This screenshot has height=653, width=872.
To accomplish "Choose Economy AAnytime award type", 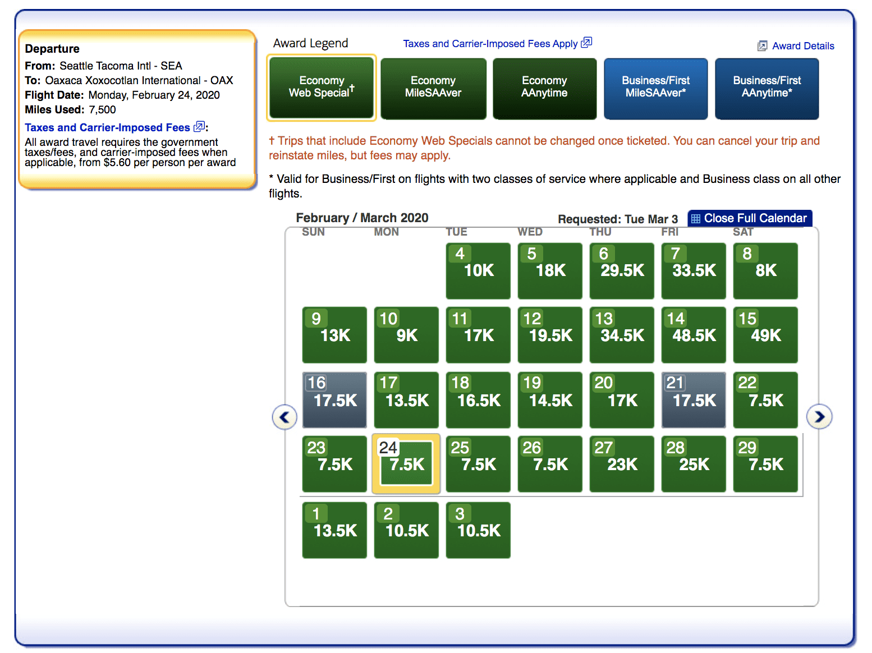I will pyautogui.click(x=544, y=88).
